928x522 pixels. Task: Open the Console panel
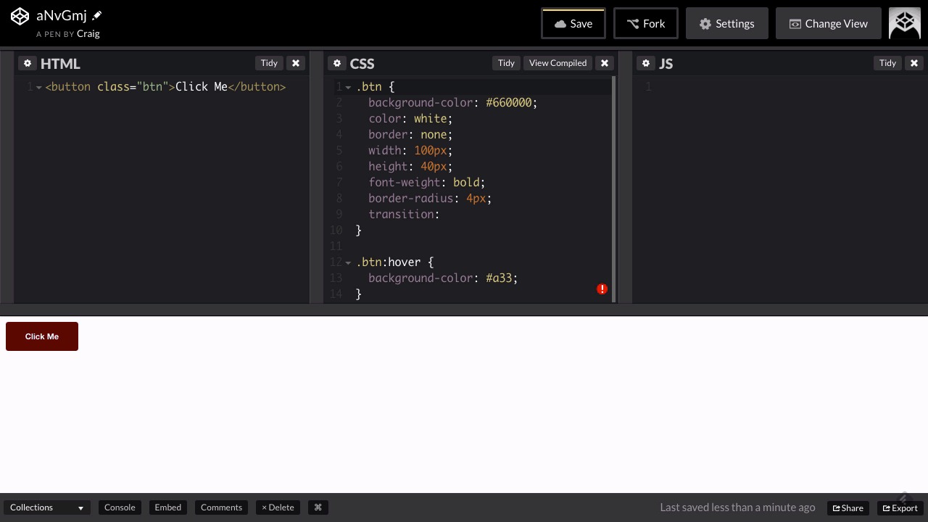tap(120, 507)
